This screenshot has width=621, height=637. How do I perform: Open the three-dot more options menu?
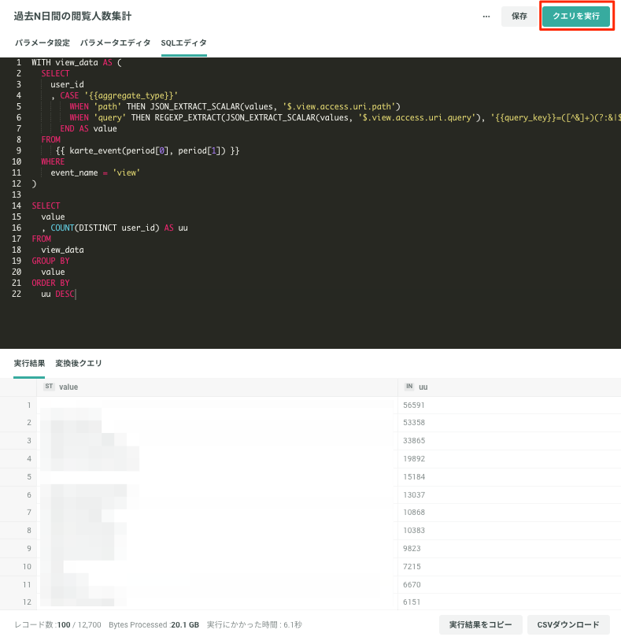coord(486,17)
